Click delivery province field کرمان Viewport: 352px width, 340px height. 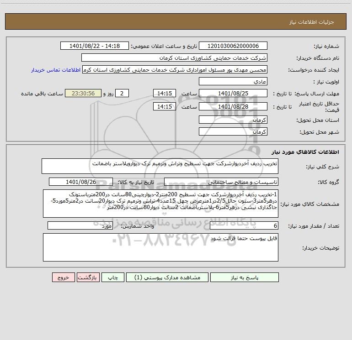233,120
